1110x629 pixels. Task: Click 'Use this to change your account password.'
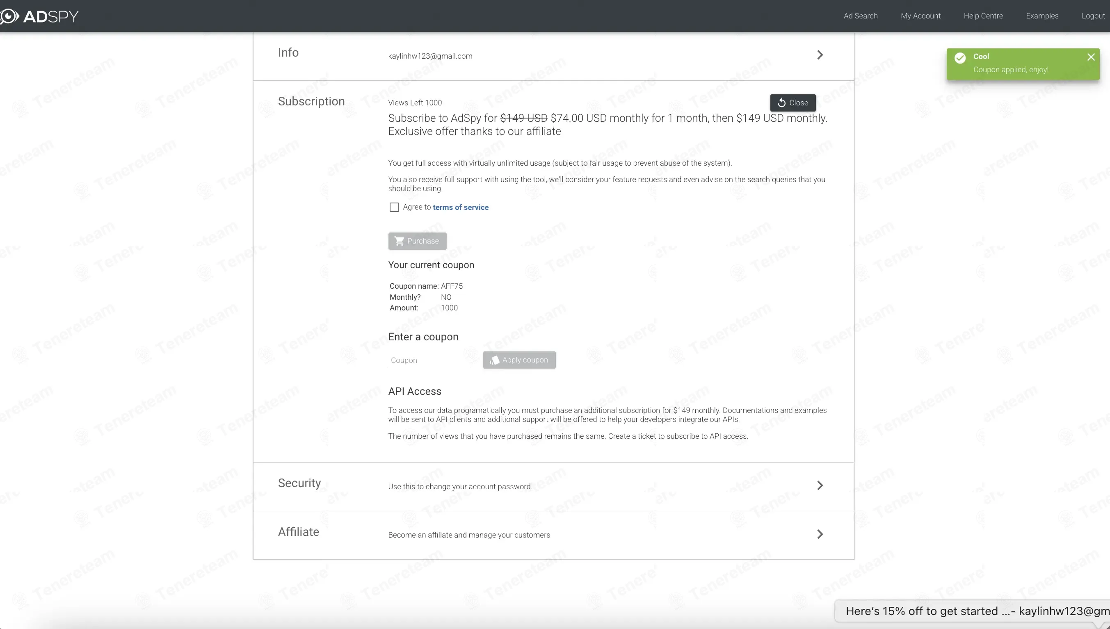pyautogui.click(x=460, y=486)
